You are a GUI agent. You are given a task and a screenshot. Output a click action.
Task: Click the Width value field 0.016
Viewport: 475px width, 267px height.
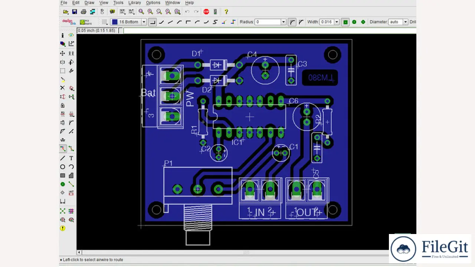tap(327, 22)
